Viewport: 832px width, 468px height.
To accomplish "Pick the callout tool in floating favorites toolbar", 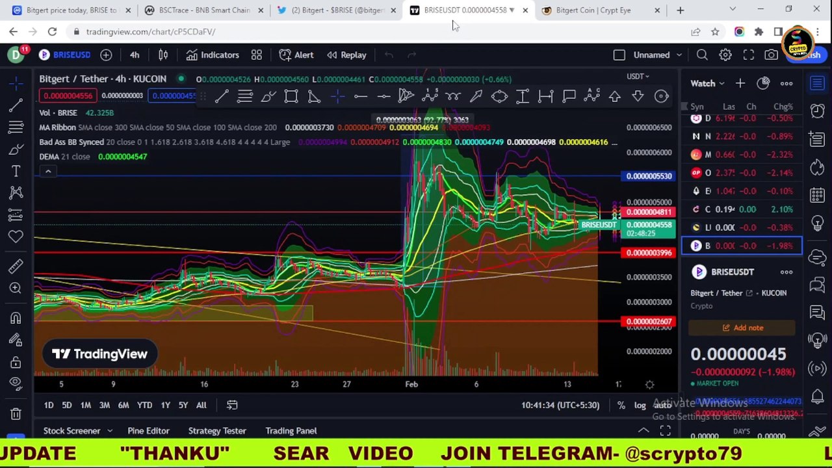I will point(569,96).
